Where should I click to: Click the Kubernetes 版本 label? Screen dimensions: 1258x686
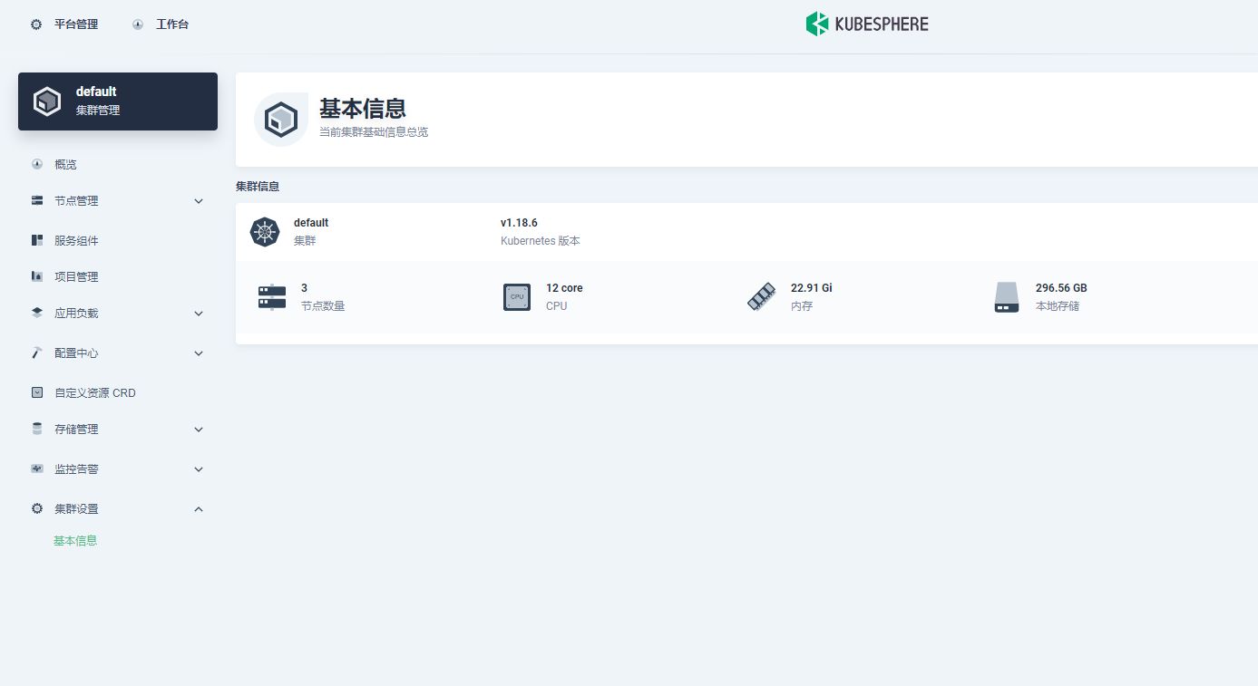(x=541, y=241)
